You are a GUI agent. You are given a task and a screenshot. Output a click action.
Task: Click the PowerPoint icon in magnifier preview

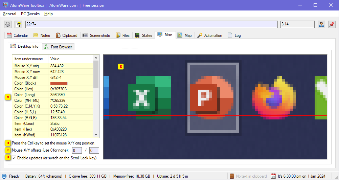click(212, 98)
